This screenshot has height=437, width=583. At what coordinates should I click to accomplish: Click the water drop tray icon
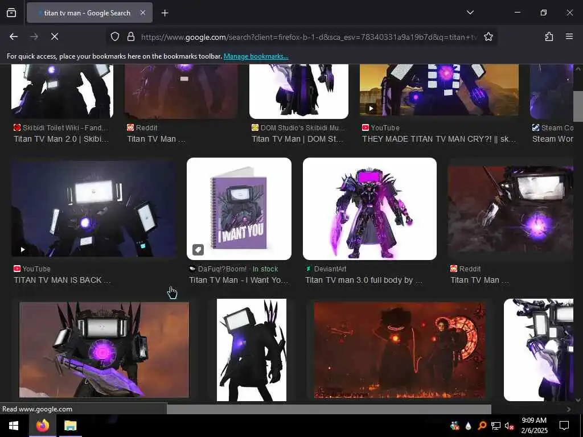click(x=468, y=426)
